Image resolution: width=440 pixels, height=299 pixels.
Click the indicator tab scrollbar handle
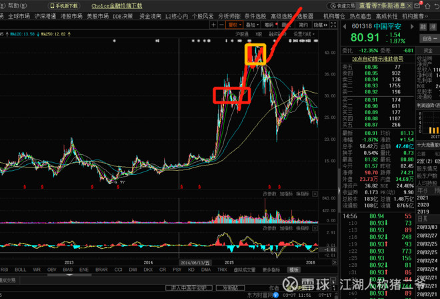[x=69, y=274]
